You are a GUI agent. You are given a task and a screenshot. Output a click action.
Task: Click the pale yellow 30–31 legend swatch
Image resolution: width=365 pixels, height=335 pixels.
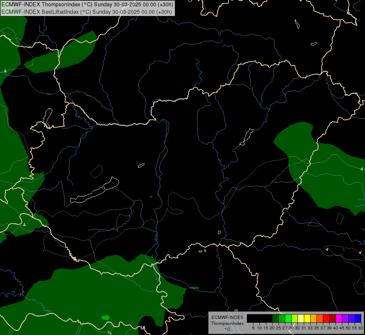click(301, 318)
